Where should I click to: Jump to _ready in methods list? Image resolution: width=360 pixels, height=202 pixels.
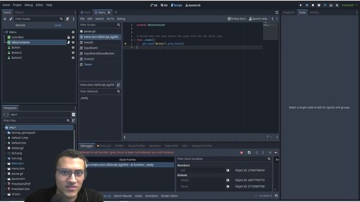pos(84,98)
